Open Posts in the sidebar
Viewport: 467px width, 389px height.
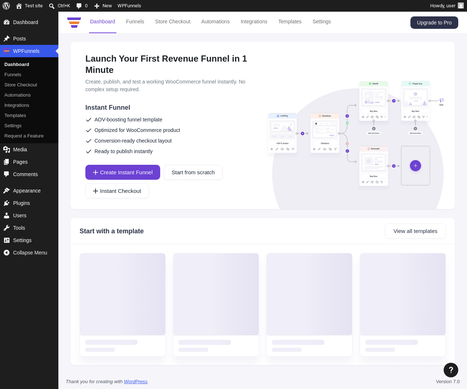point(29,39)
